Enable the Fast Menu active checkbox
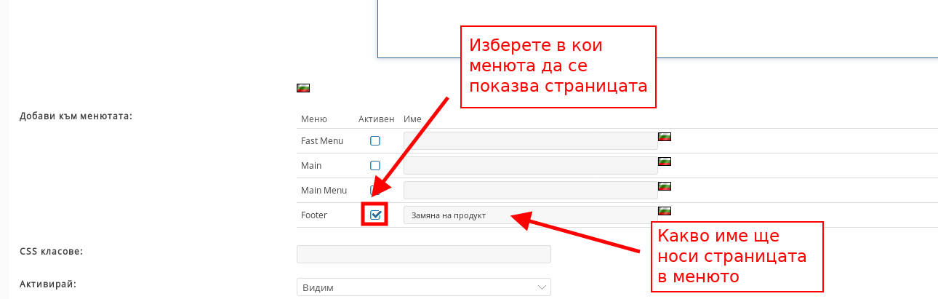This screenshot has width=938, height=299. [375, 141]
